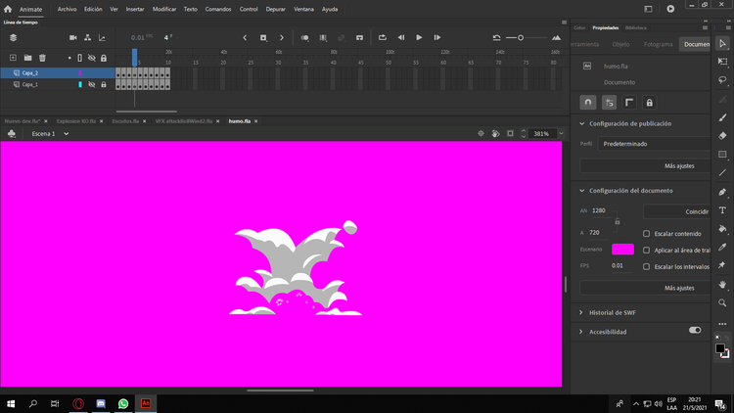Select the Zoom magnifier tool
This screenshot has width=734, height=413.
pyautogui.click(x=722, y=303)
